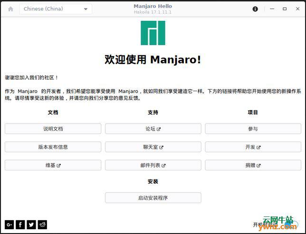Open the 聊天室 chat room link
Image resolution: width=306 pixels, height=234 pixels.
tap(153, 147)
